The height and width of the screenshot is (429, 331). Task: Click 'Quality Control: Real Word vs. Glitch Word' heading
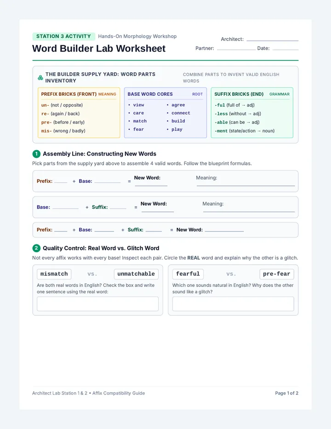pyautogui.click(x=101, y=248)
